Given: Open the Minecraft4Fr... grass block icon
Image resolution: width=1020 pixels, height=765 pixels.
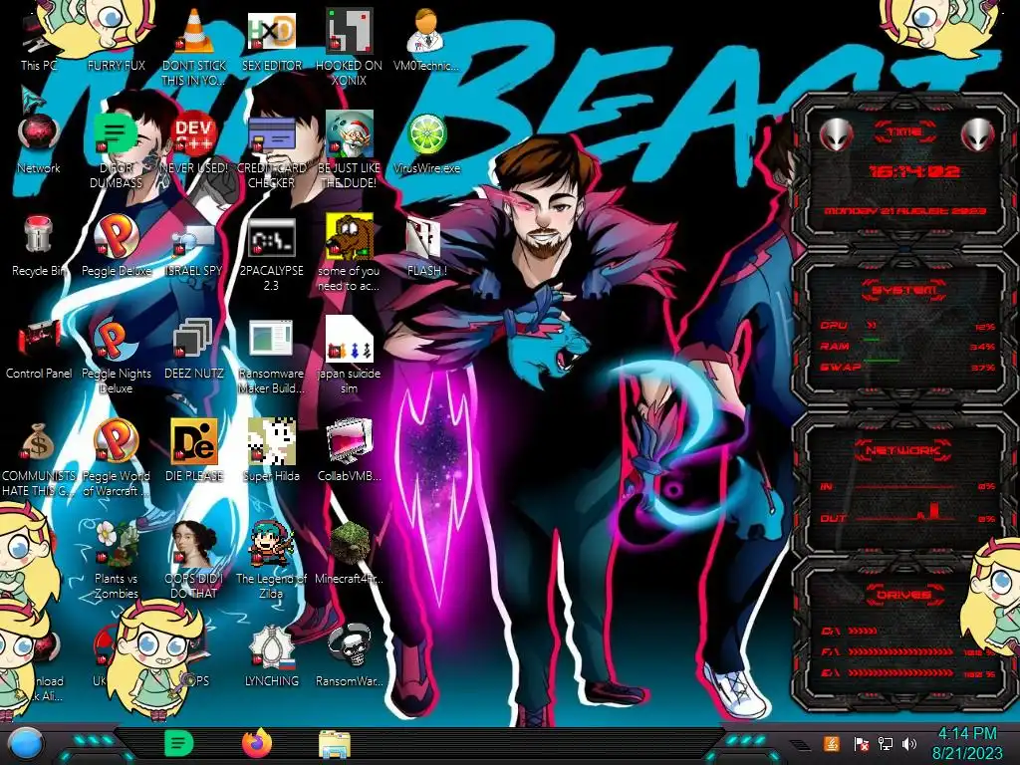Looking at the screenshot, I should pos(349,554).
